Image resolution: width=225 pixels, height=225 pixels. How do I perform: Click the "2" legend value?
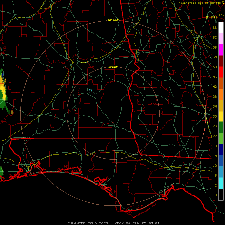[x=216, y=185]
